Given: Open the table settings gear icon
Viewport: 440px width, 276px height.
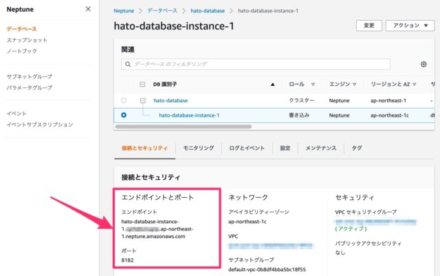Looking at the screenshot, I should pos(423,64).
